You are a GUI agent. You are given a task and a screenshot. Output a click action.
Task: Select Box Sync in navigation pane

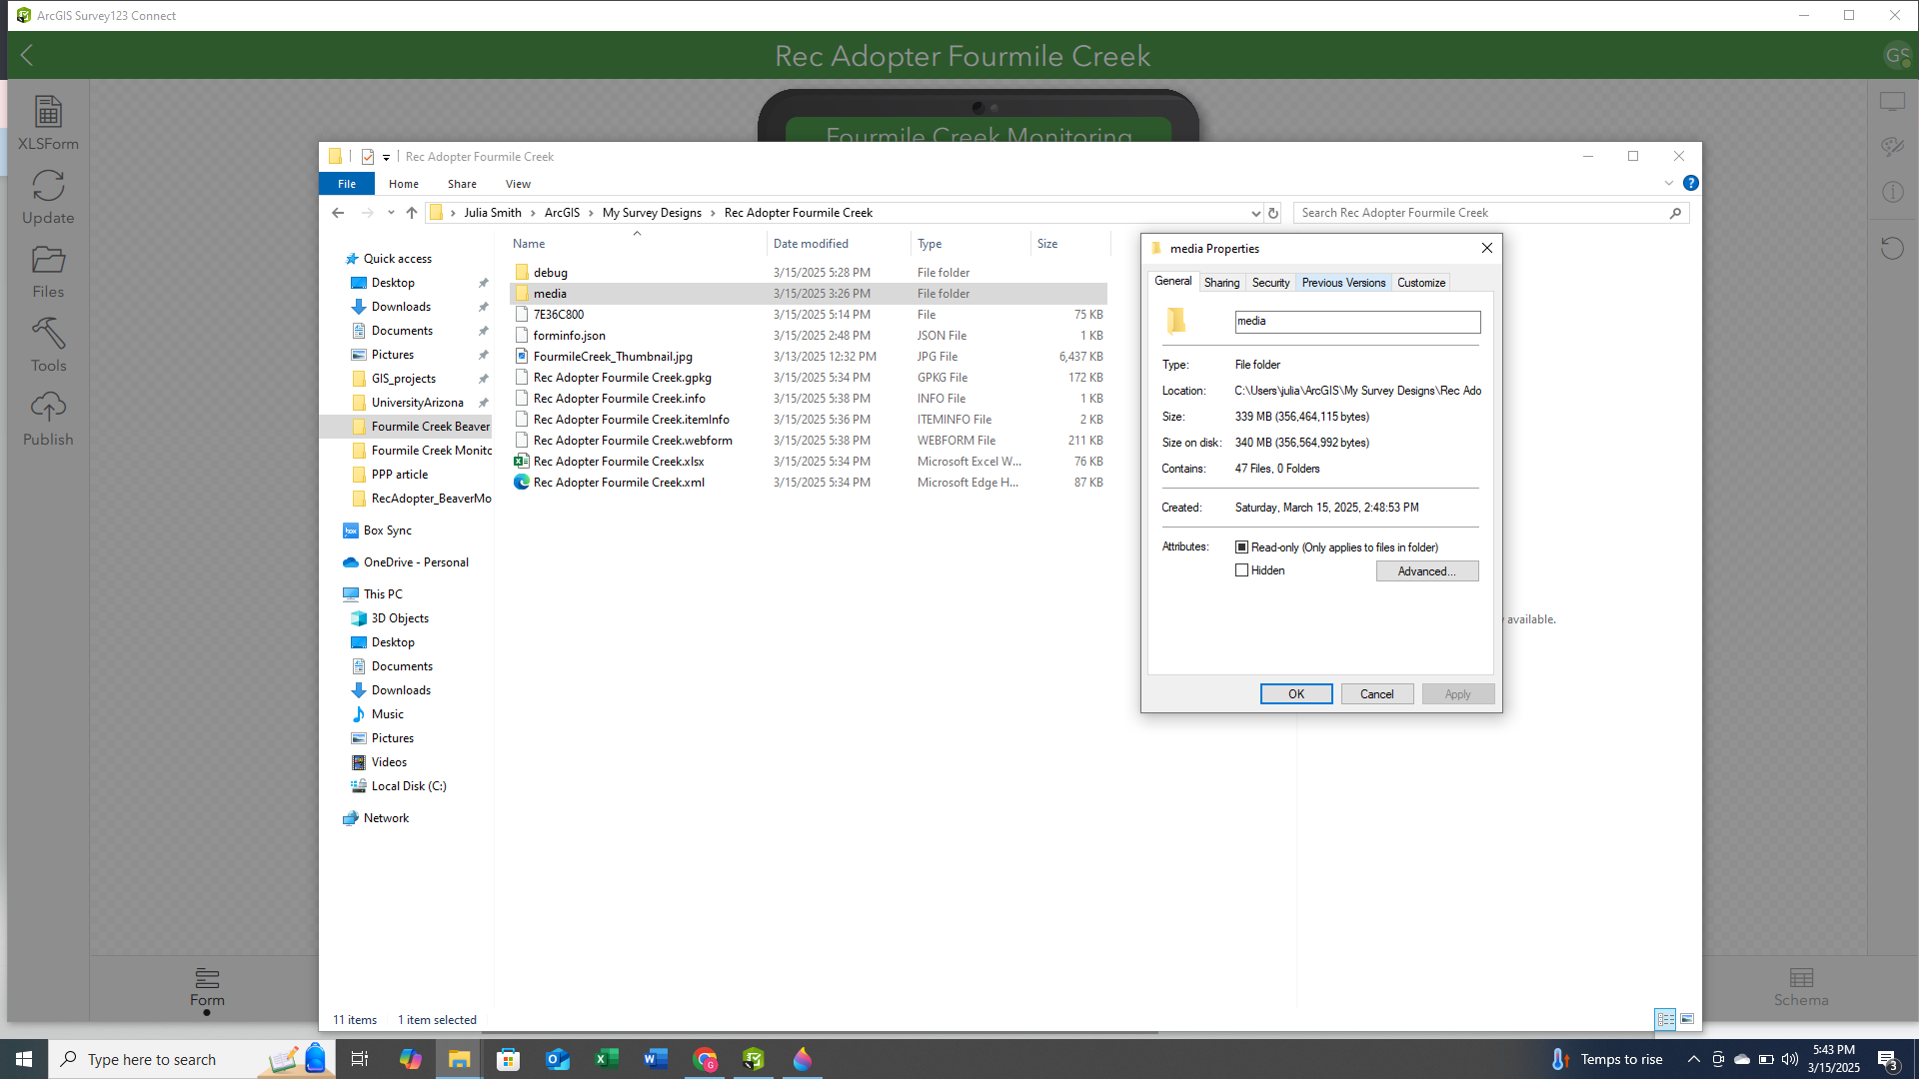click(x=387, y=531)
